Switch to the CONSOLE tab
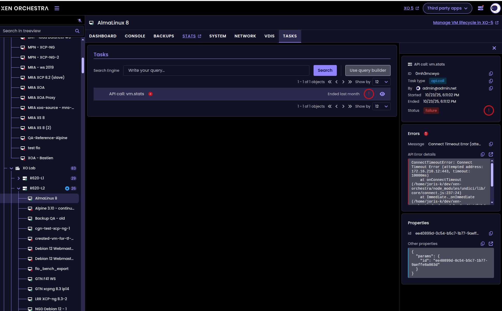Screen dimensions: 502x311 click(135, 36)
